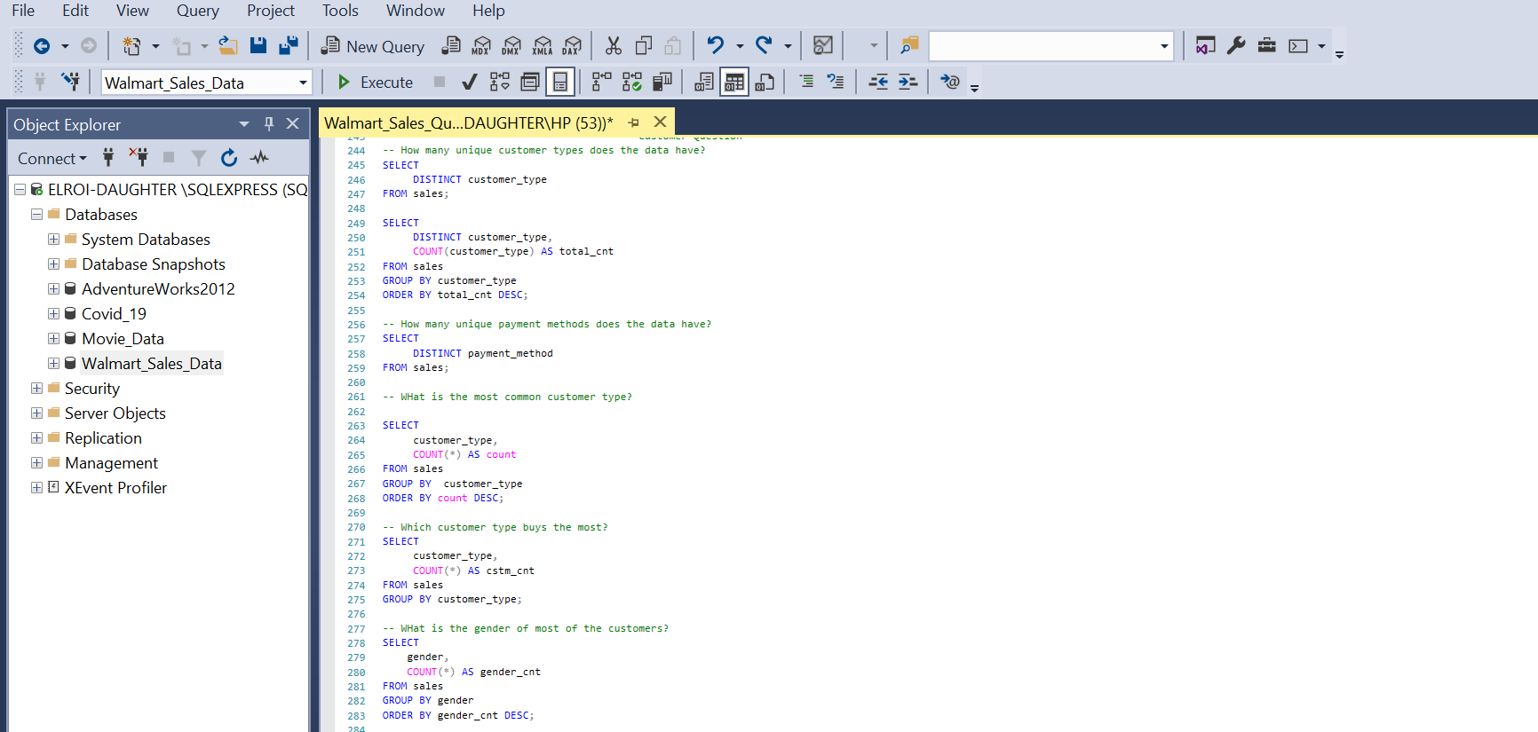Image resolution: width=1538 pixels, height=732 pixels.
Task: Open the Undo history dropdown arrow
Action: pos(740,46)
